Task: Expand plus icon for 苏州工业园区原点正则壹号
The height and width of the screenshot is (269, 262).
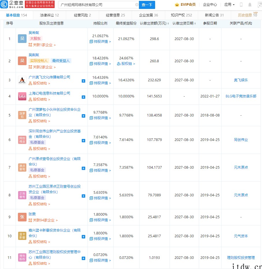Action: (83, 196)
